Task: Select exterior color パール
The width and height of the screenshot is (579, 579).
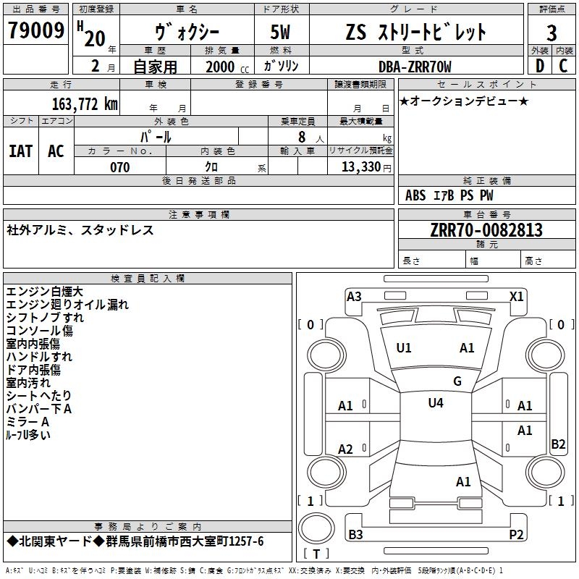Action: [156, 137]
